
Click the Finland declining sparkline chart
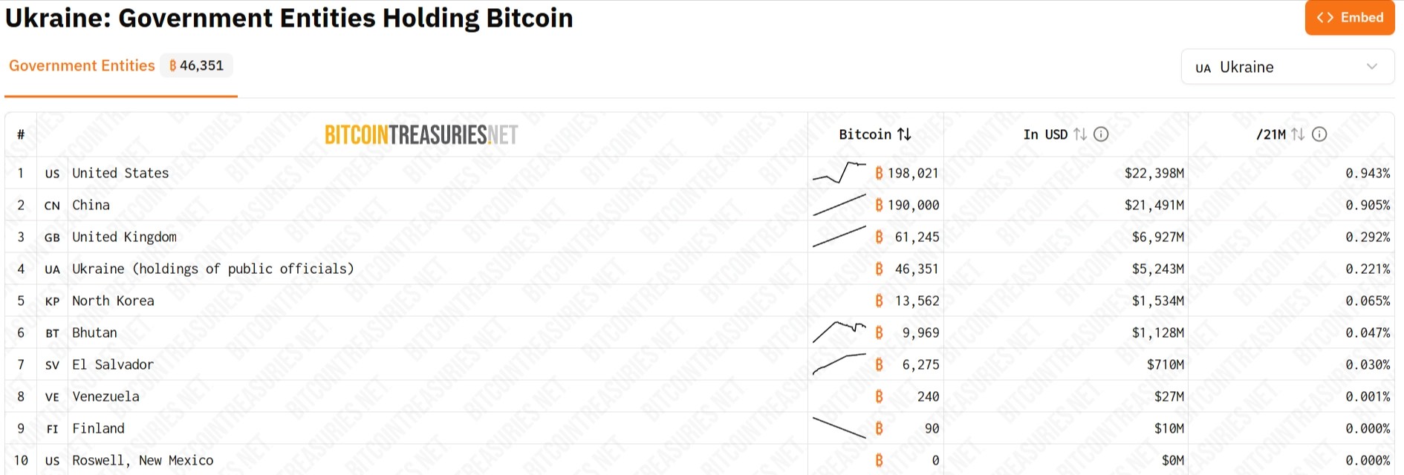(839, 427)
